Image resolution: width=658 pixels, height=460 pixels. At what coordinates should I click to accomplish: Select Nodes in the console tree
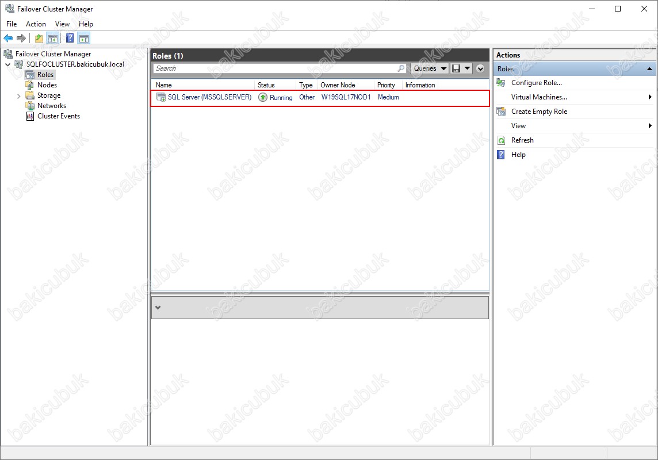point(47,85)
